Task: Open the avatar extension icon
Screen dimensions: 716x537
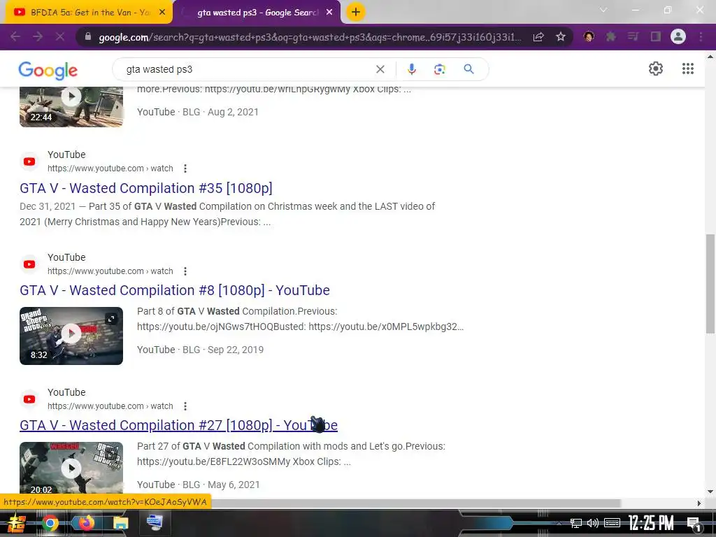Action: [x=589, y=36]
